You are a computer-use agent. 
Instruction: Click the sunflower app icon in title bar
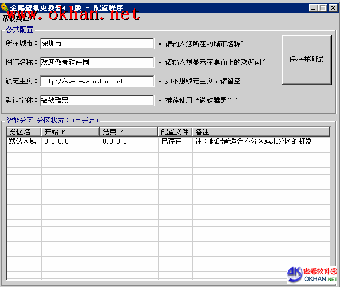coord(5,7)
